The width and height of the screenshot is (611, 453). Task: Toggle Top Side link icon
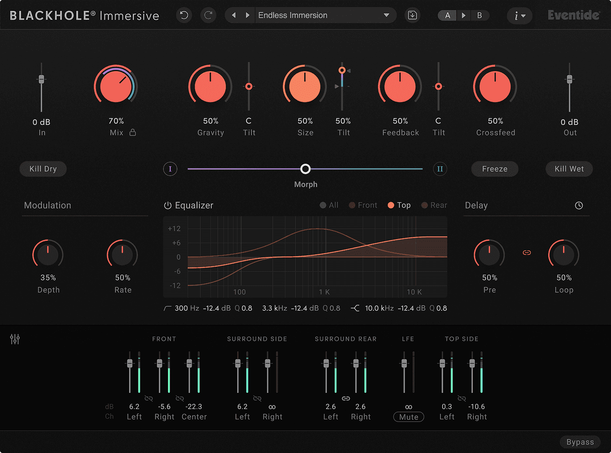click(x=462, y=398)
